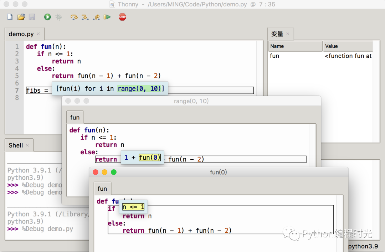Click line number 8 in the editor gutter
This screenshot has height=252, width=385.
tap(17, 98)
